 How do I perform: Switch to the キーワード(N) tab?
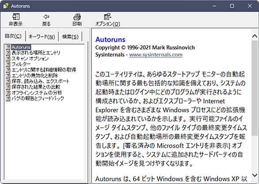[42, 36]
